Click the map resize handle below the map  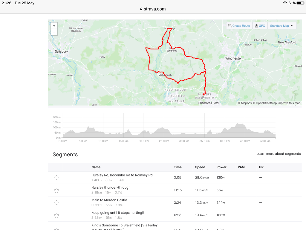175,107
